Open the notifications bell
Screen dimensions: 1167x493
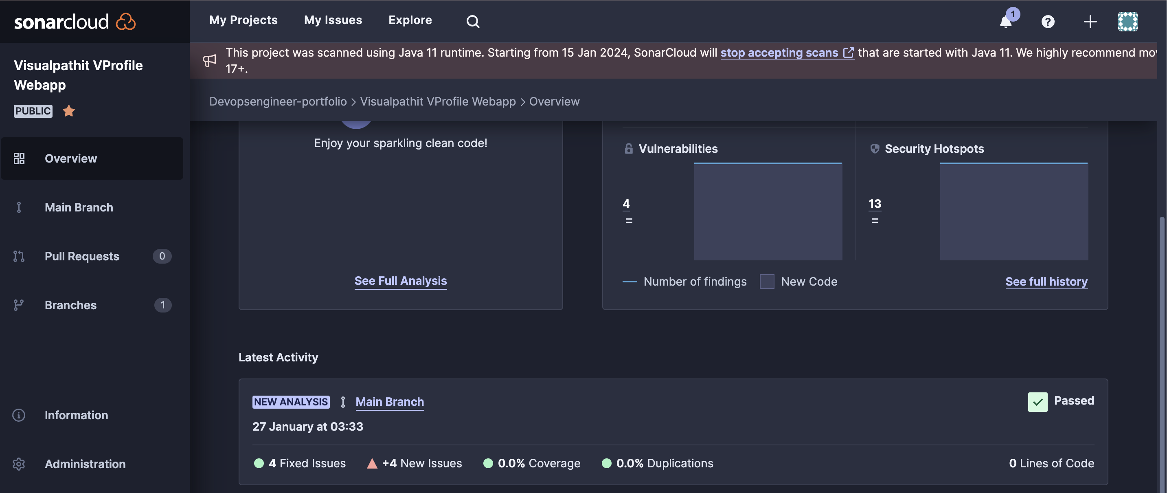pos(1006,21)
